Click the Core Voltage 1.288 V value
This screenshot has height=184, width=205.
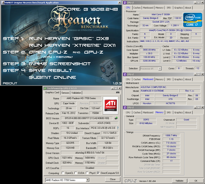[175, 25]
